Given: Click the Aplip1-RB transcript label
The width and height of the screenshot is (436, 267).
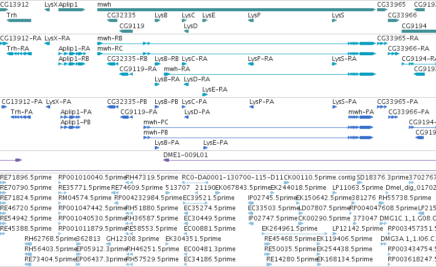Looking at the screenshot, I should [74, 58].
